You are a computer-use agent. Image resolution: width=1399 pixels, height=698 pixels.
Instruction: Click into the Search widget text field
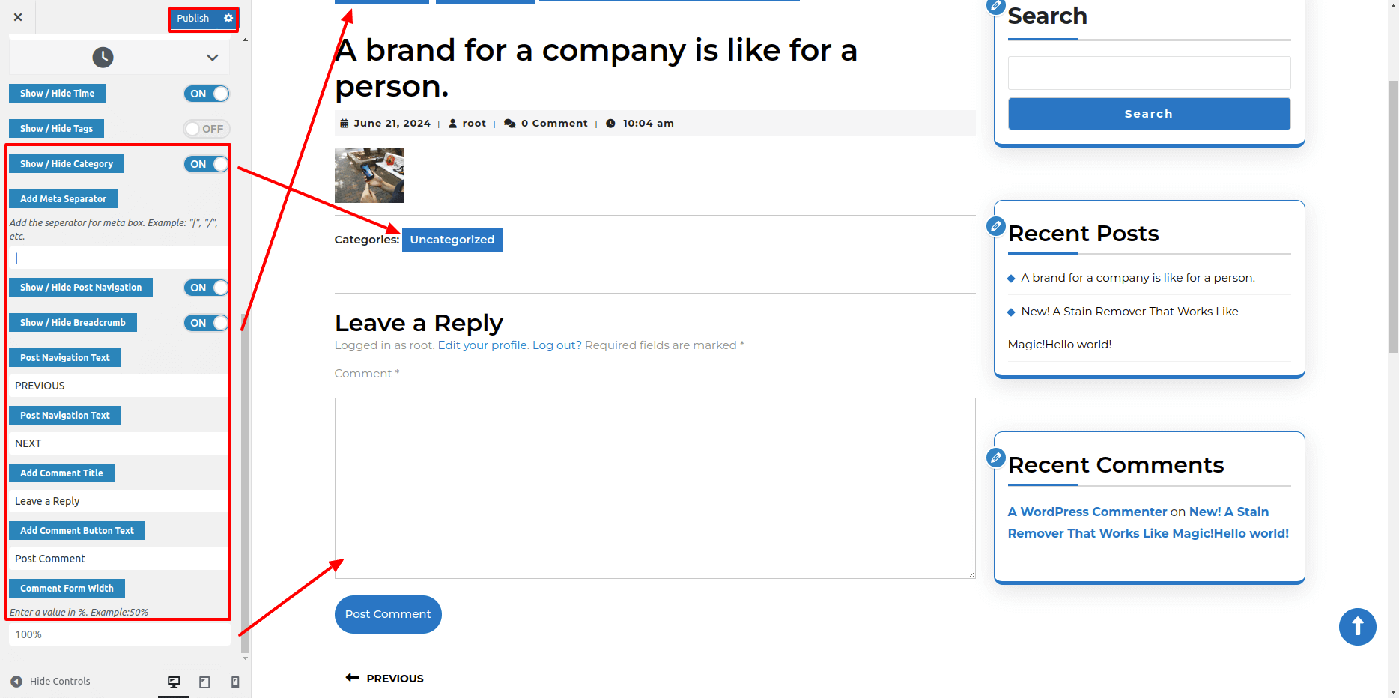(1149, 73)
